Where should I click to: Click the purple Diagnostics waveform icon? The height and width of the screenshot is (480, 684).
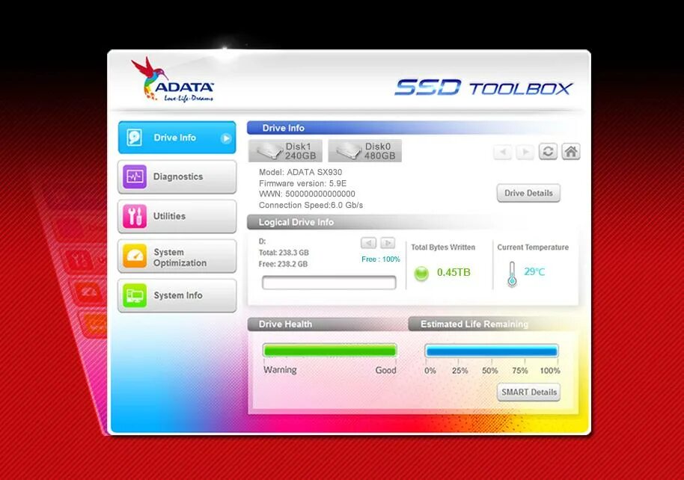pyautogui.click(x=135, y=176)
